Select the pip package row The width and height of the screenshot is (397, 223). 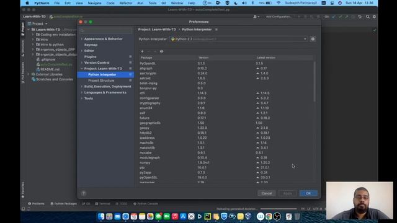coord(226,167)
